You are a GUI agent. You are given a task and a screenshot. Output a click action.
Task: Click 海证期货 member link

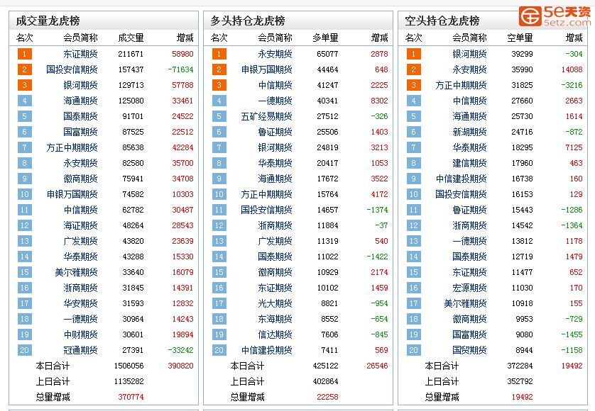tap(80, 225)
